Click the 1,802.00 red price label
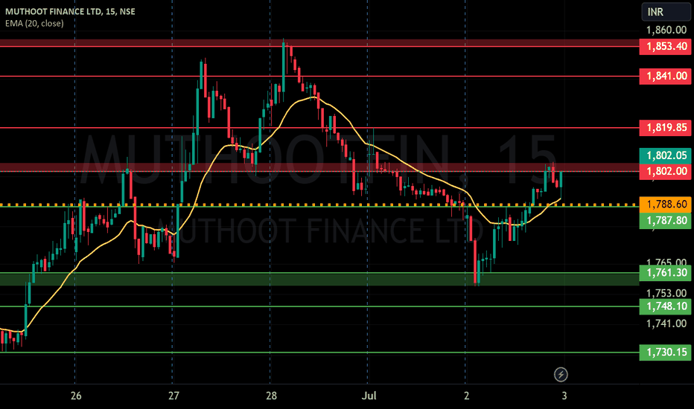The image size is (694, 409). (665, 171)
